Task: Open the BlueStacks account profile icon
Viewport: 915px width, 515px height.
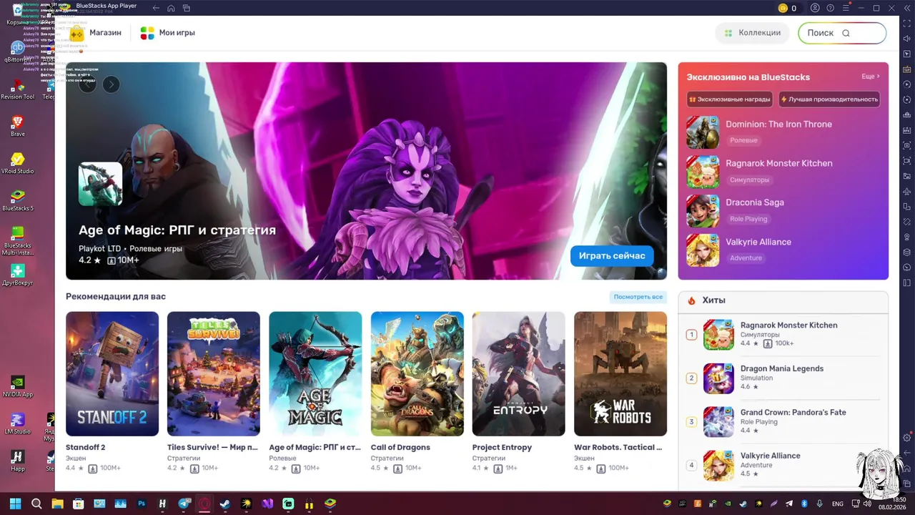Action: coord(815,8)
